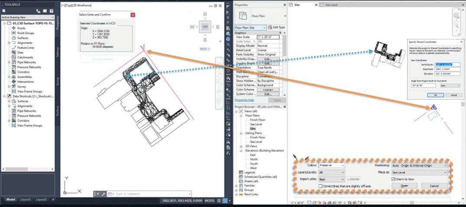This screenshot has height=207, width=466.
Task: Click the Floor Plan type thumbnail in Properties
Action: 243,16
